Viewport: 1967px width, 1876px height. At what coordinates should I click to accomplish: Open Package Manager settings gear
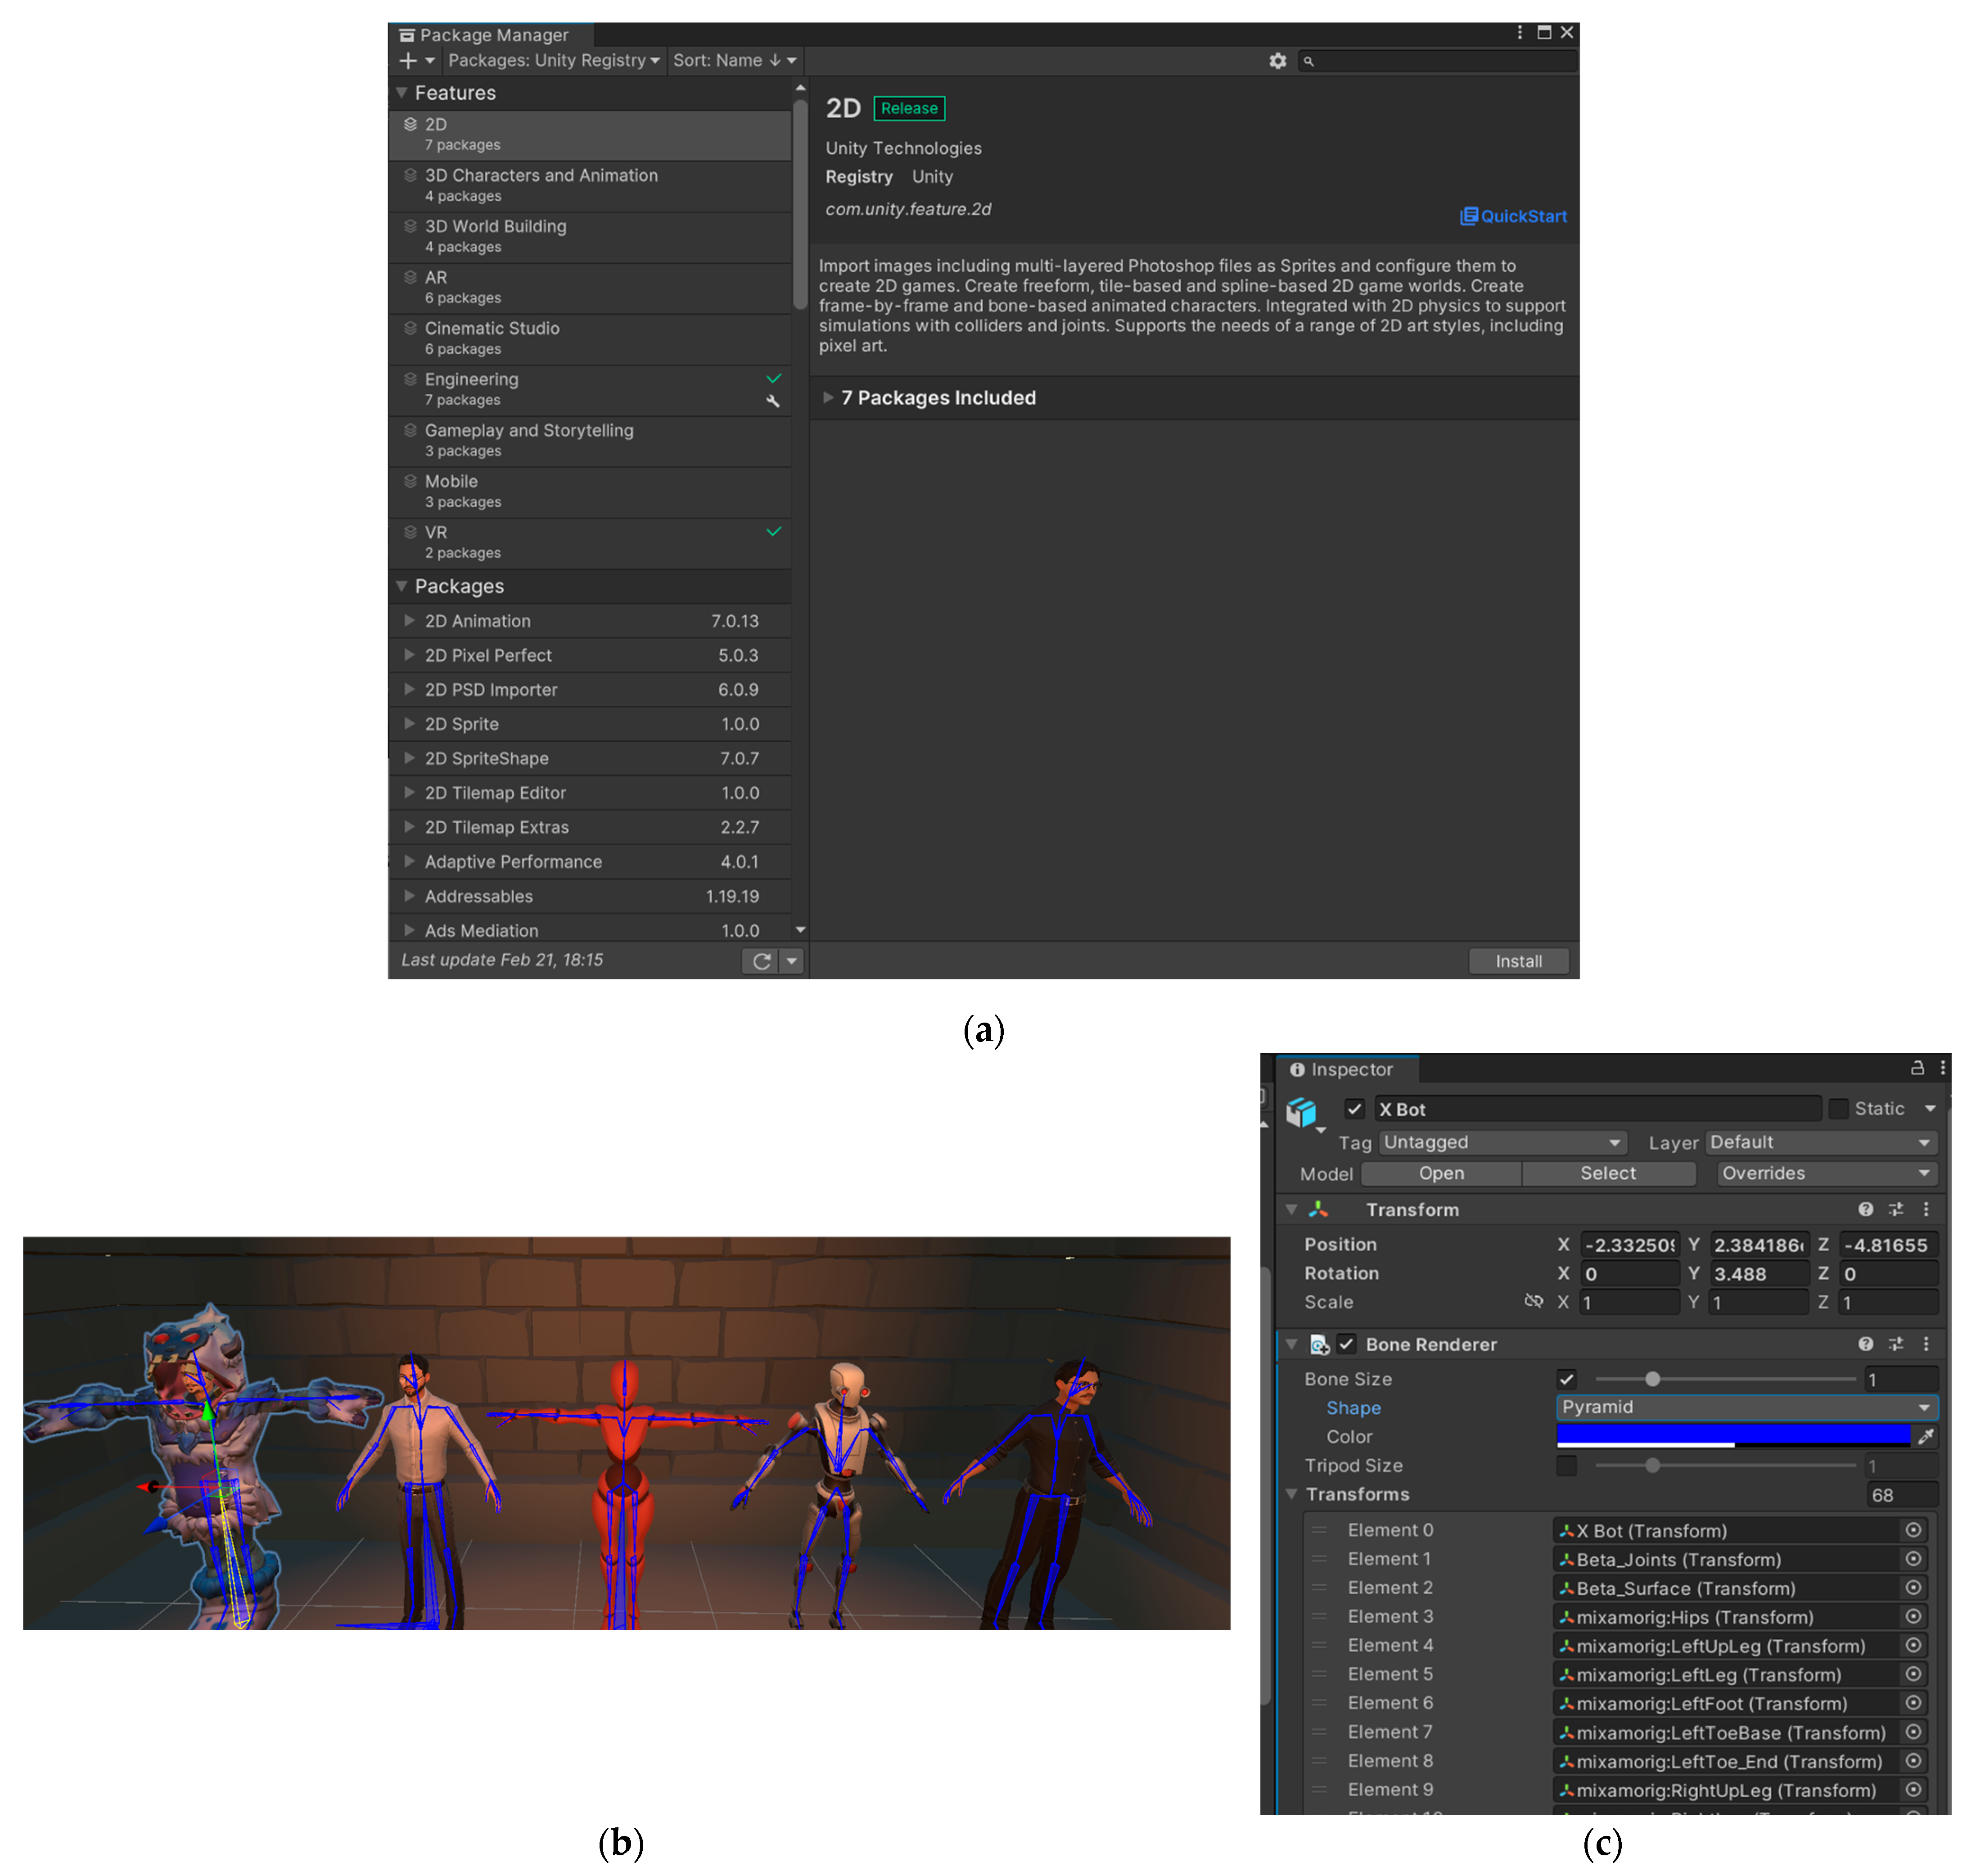[1277, 61]
